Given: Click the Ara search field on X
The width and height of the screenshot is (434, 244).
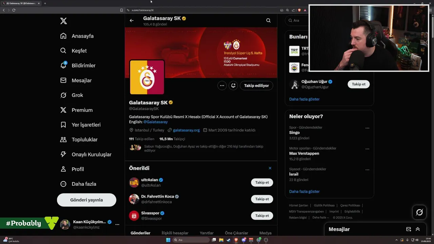Looking at the screenshot, I should click(x=297, y=20).
